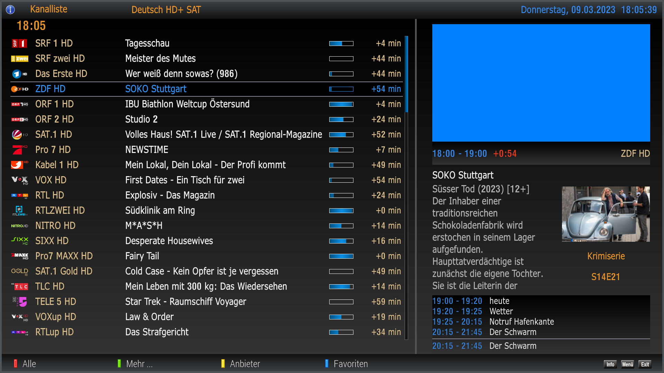
Task: Click the SRF 1 HD channel logo
Action: pyautogui.click(x=19, y=44)
